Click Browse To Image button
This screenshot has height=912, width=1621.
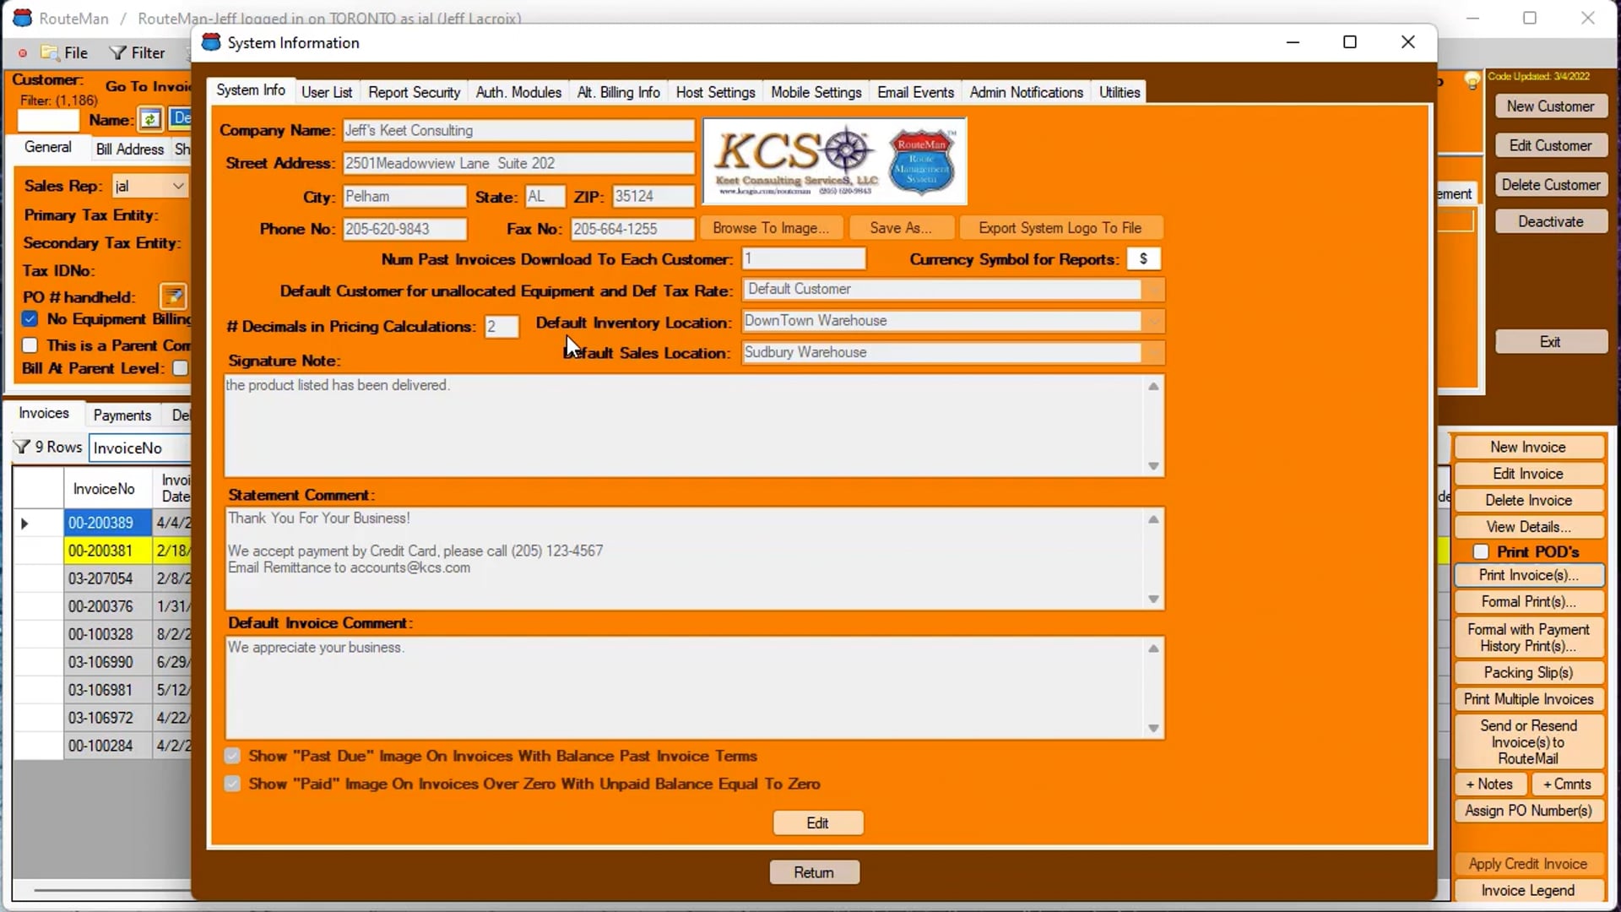pos(771,228)
